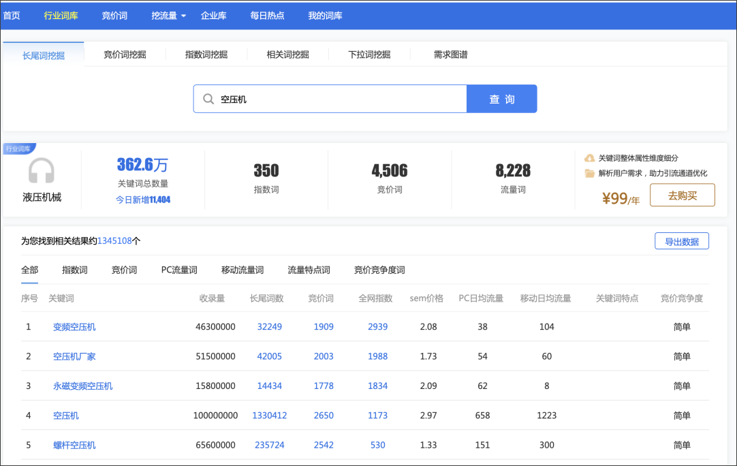737x466 pixels.
Task: Click the 行业词库 corner badge
Action: (x=19, y=149)
